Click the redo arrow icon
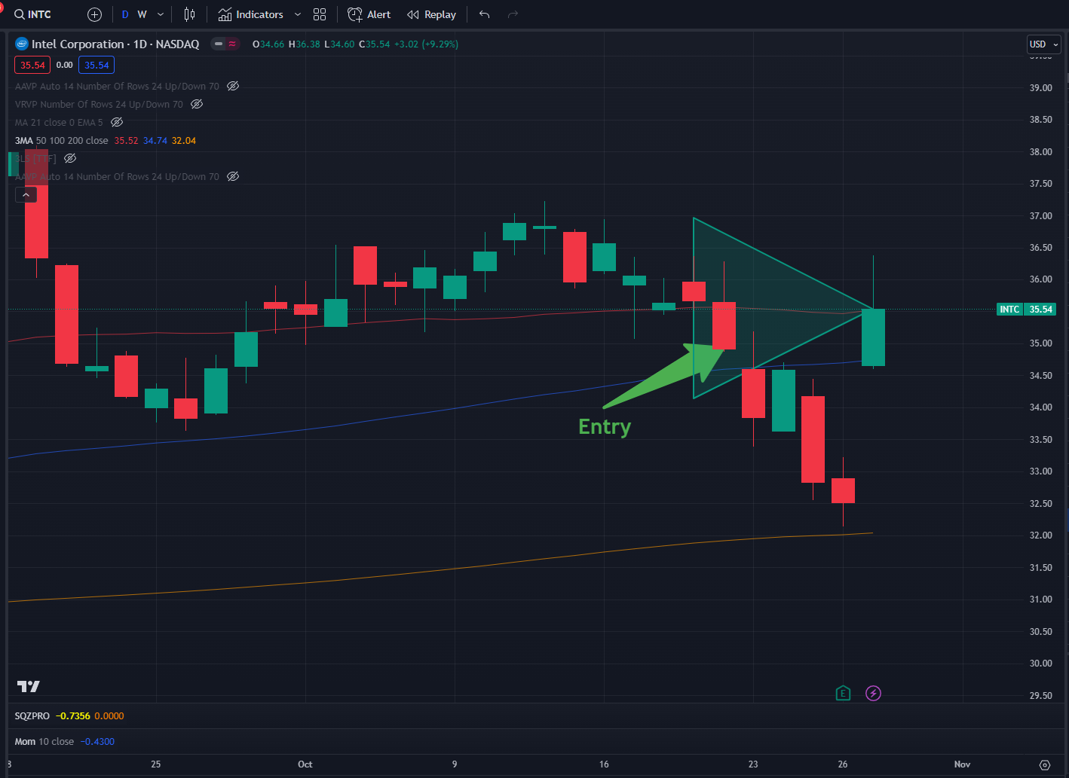The width and height of the screenshot is (1069, 778). pyautogui.click(x=513, y=14)
